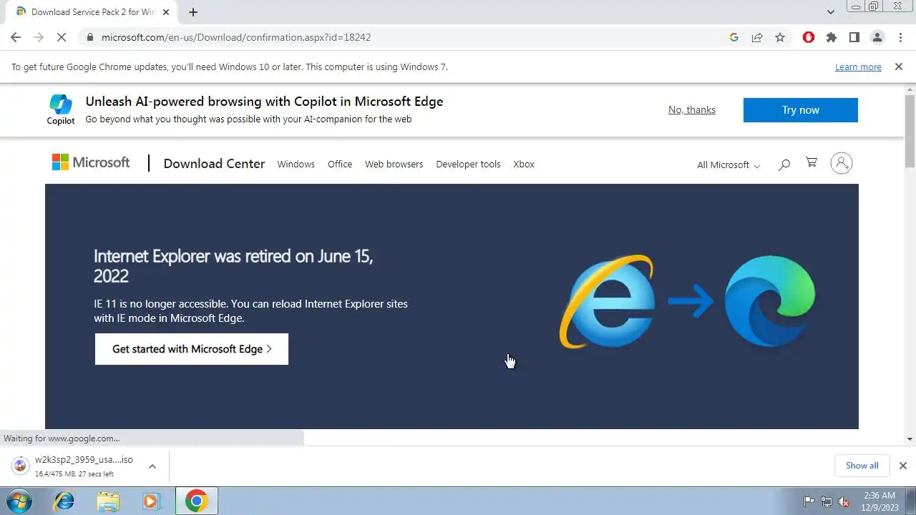Expand download item options arrow
The width and height of the screenshot is (916, 515).
(152, 466)
